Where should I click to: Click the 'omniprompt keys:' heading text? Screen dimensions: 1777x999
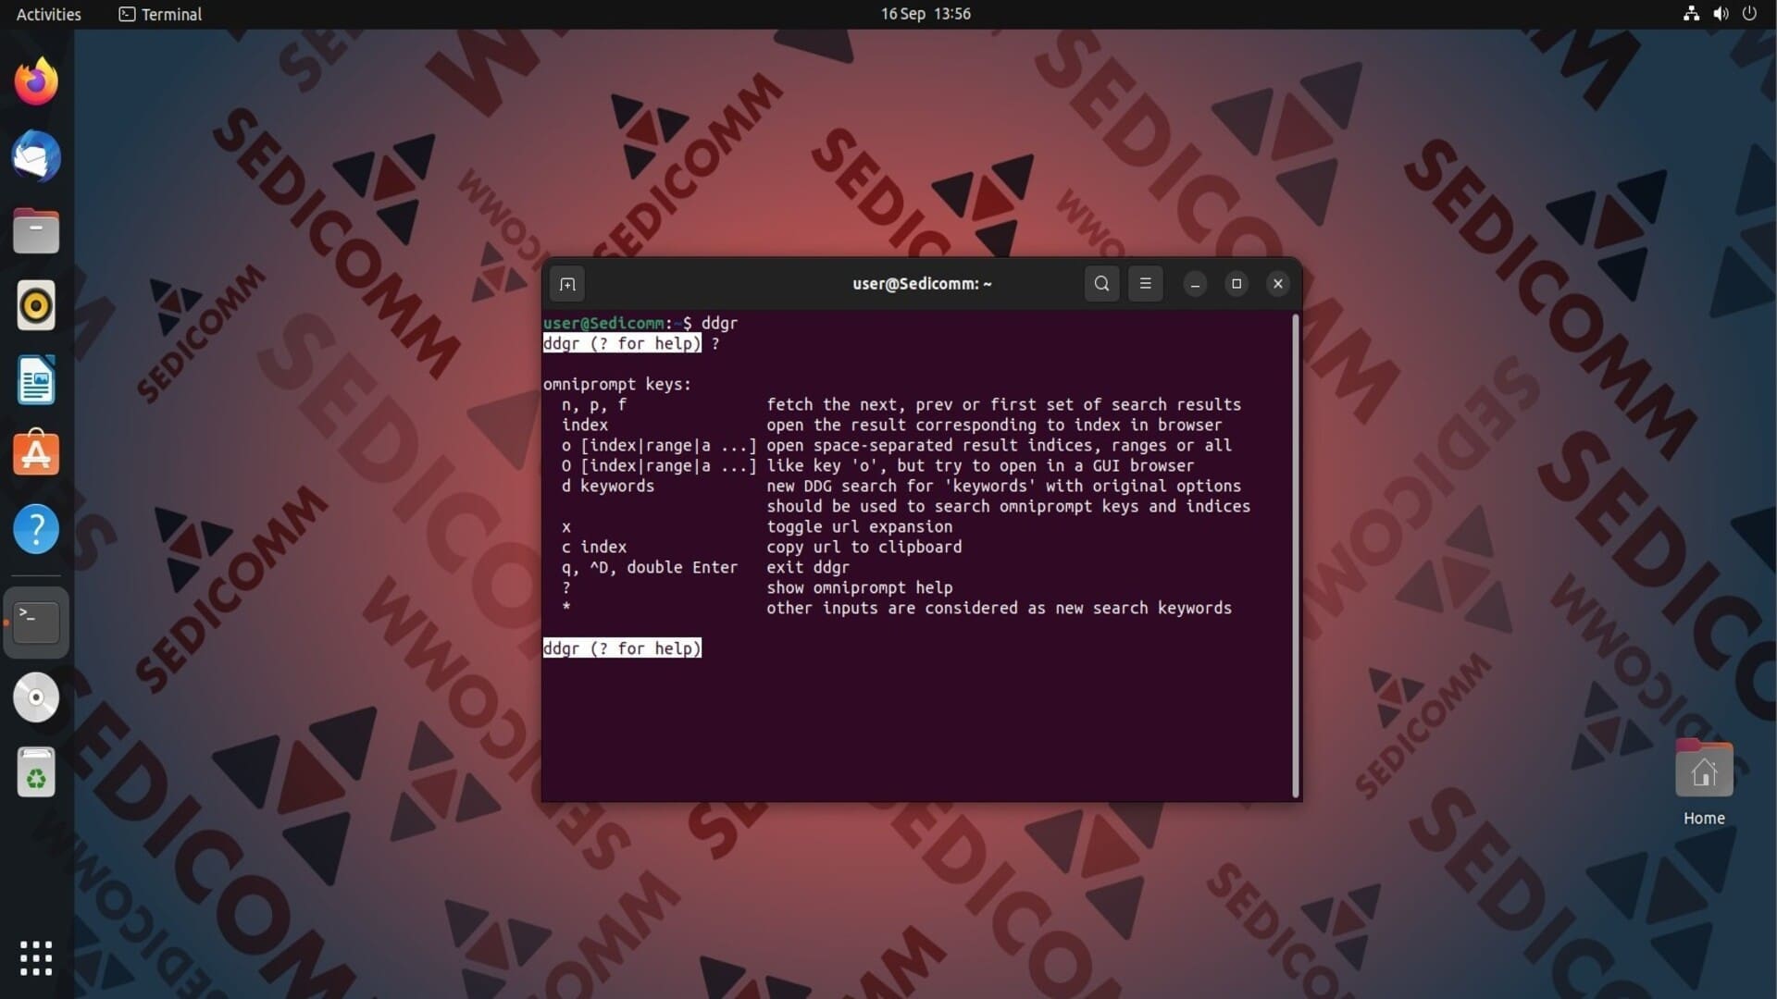pos(617,384)
